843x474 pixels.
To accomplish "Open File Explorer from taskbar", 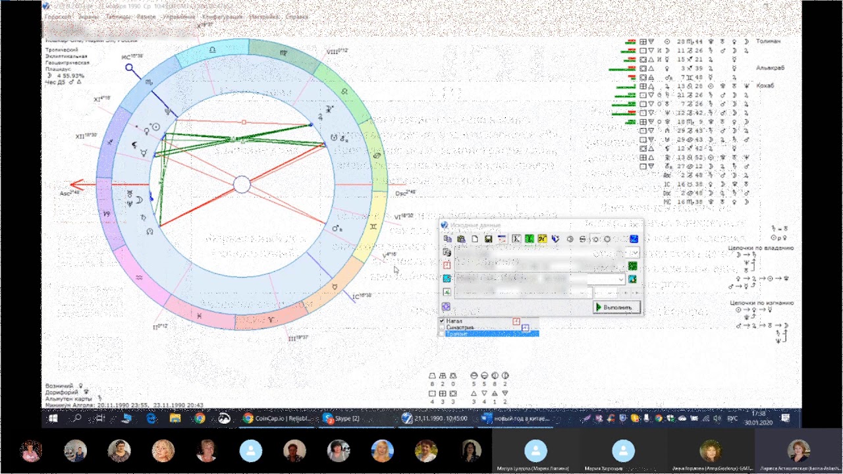I will tap(175, 418).
